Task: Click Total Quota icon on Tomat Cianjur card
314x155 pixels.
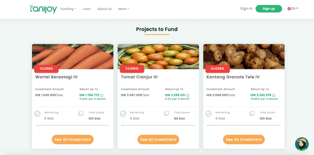Action: (166, 114)
